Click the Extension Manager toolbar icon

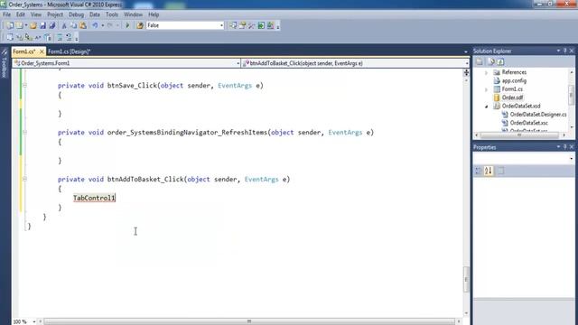[x=271, y=25]
